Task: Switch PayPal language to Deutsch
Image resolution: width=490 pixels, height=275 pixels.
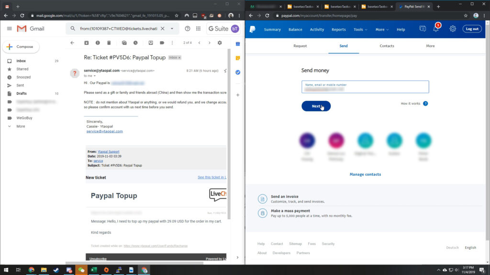Action: pyautogui.click(x=452, y=248)
